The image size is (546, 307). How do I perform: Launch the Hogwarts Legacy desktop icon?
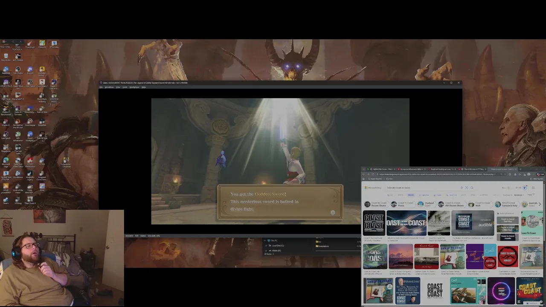tap(30, 176)
